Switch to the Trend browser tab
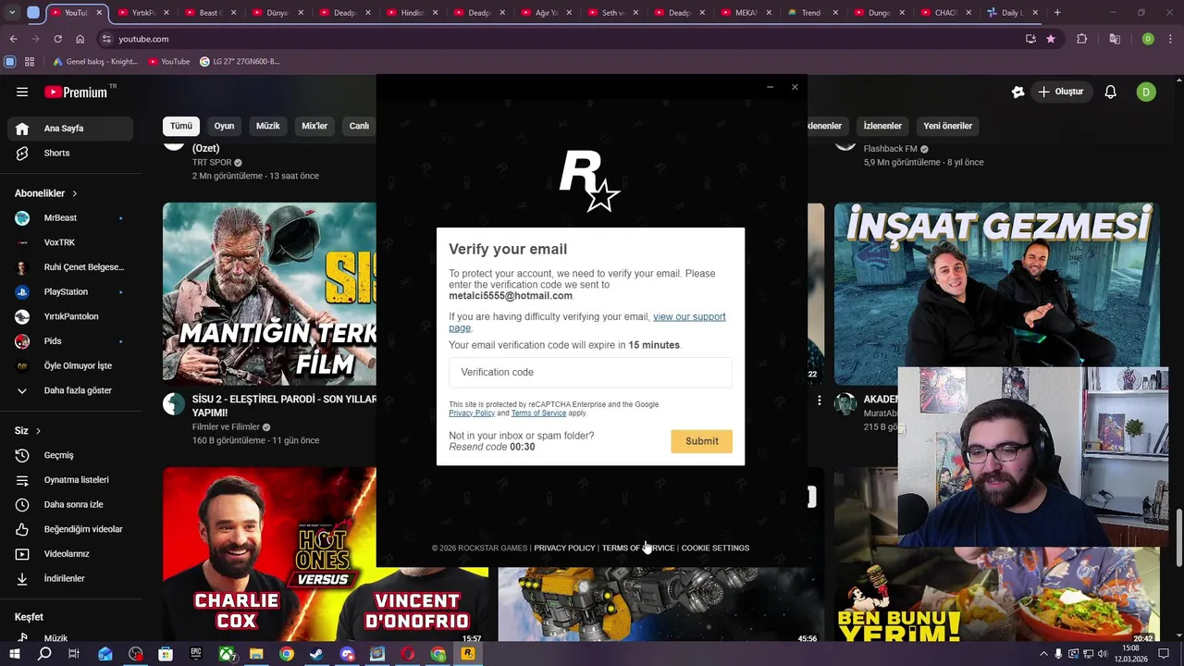Screen dimensions: 1184x666 click(x=813, y=13)
